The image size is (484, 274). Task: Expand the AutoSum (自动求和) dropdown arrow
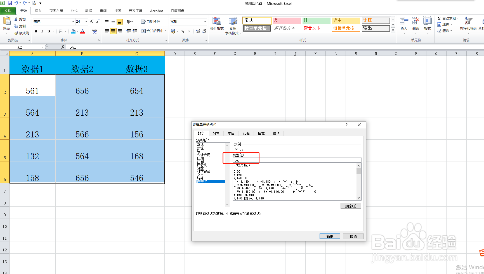pos(458,18)
